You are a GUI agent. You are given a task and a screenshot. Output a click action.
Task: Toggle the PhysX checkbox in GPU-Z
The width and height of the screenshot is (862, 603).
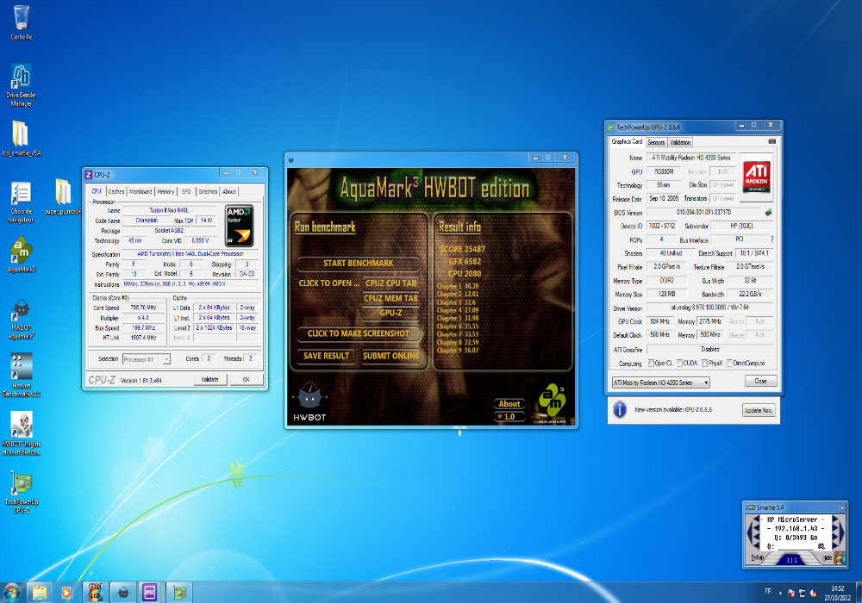(704, 363)
